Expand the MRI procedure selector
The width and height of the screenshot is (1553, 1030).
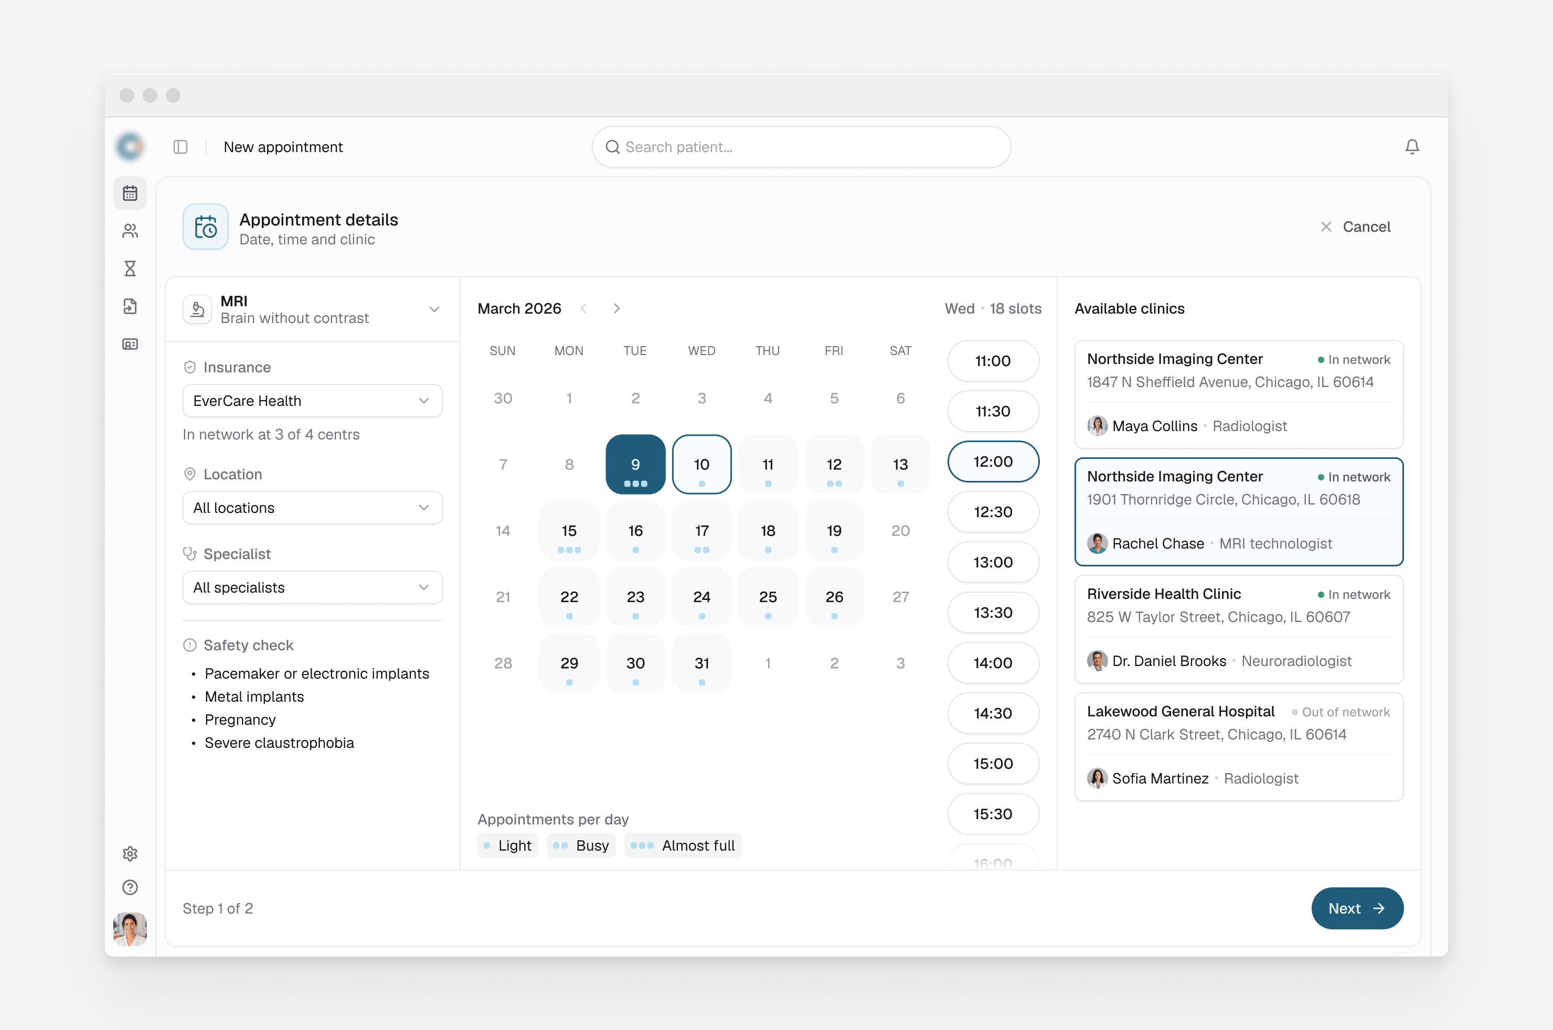(x=312, y=309)
